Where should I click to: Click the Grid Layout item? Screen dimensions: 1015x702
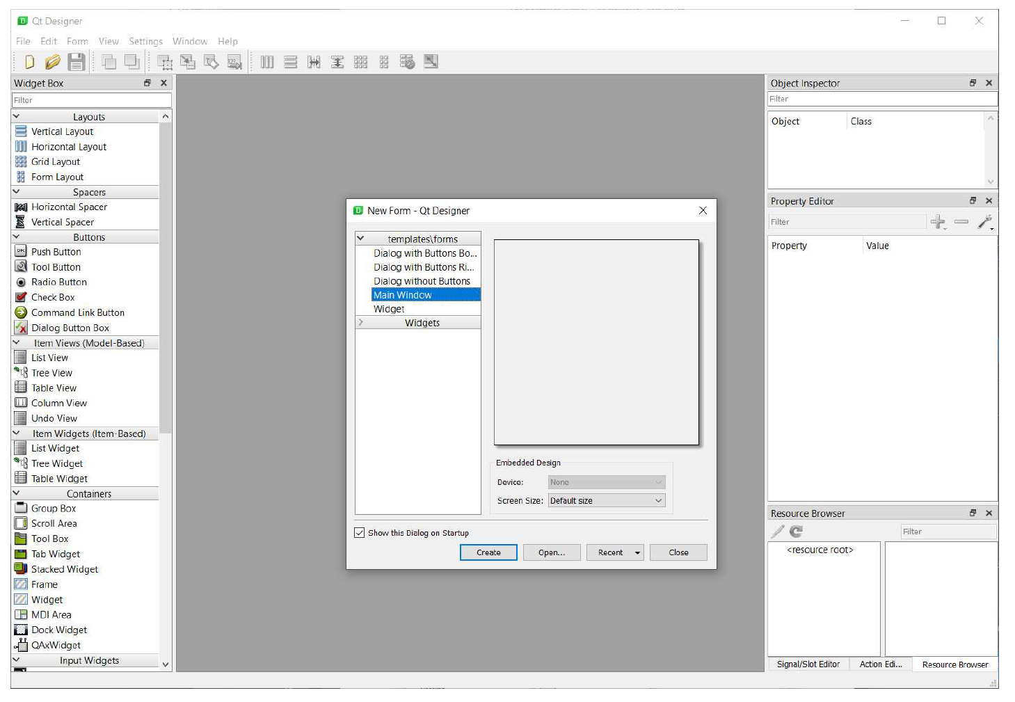pos(56,161)
